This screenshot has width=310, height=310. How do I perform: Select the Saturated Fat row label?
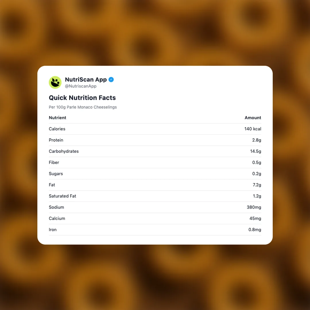click(62, 196)
